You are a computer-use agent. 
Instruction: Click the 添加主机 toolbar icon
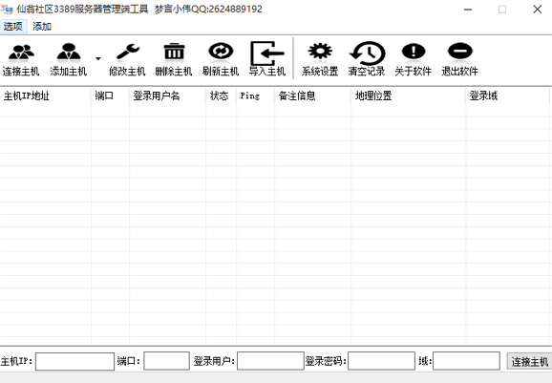tap(69, 59)
